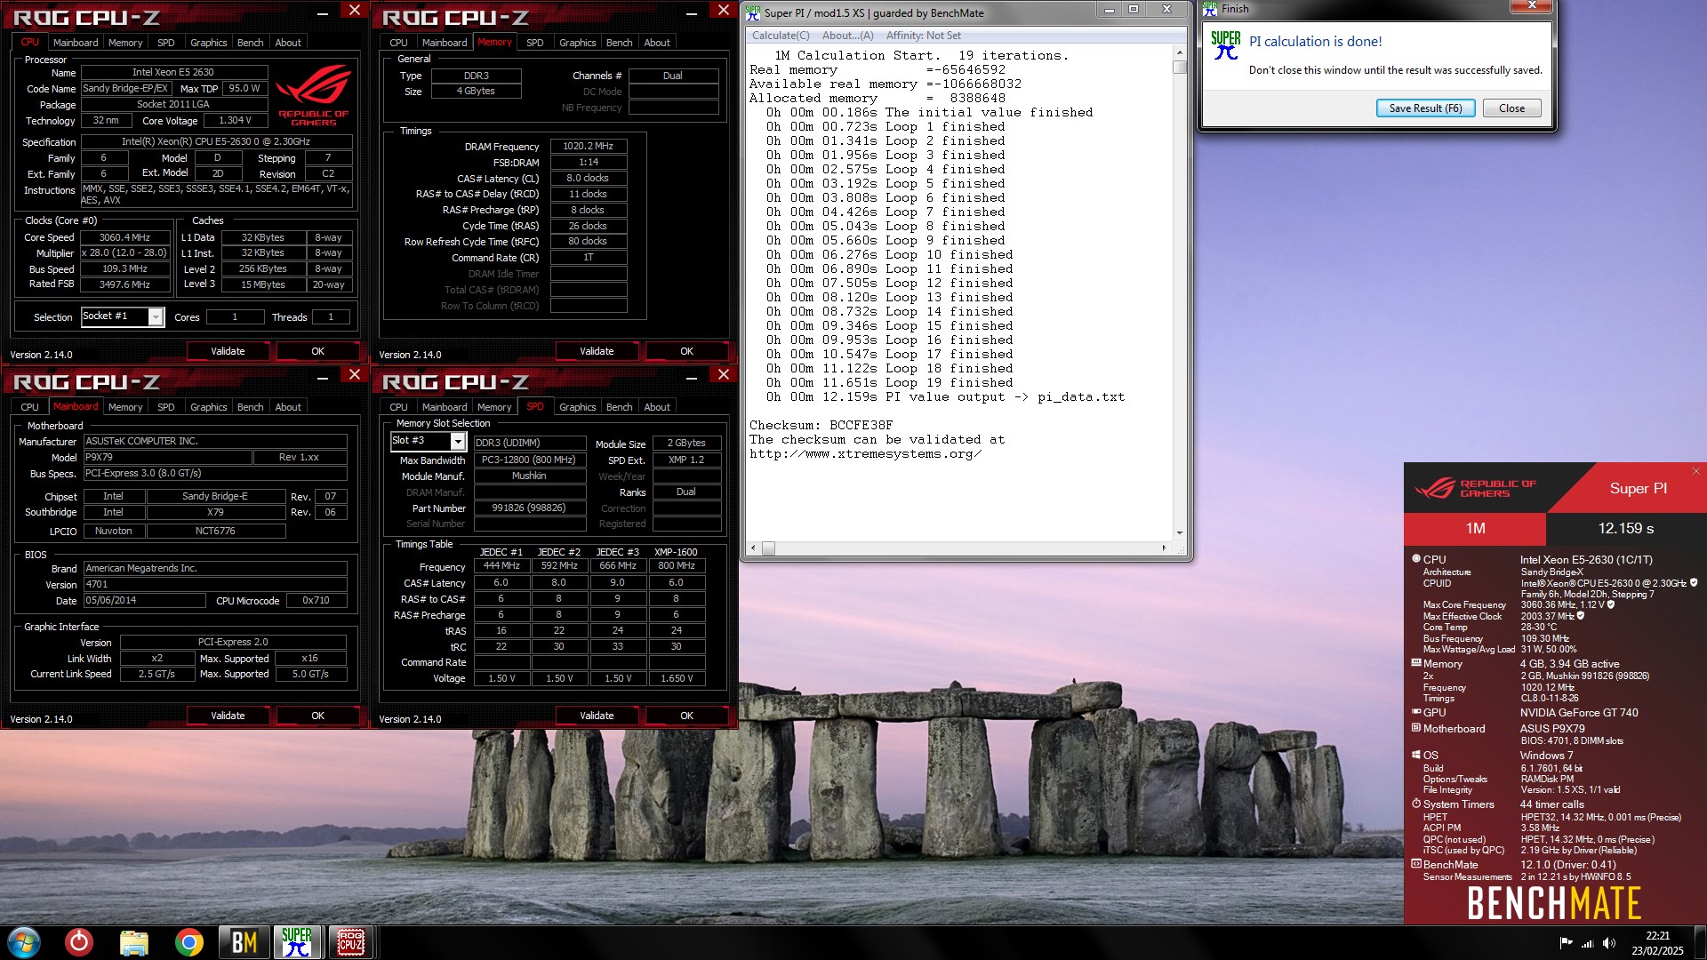Click OK in CPU-Z SPD slot window
Image resolution: width=1707 pixels, height=960 pixels.
click(x=686, y=716)
